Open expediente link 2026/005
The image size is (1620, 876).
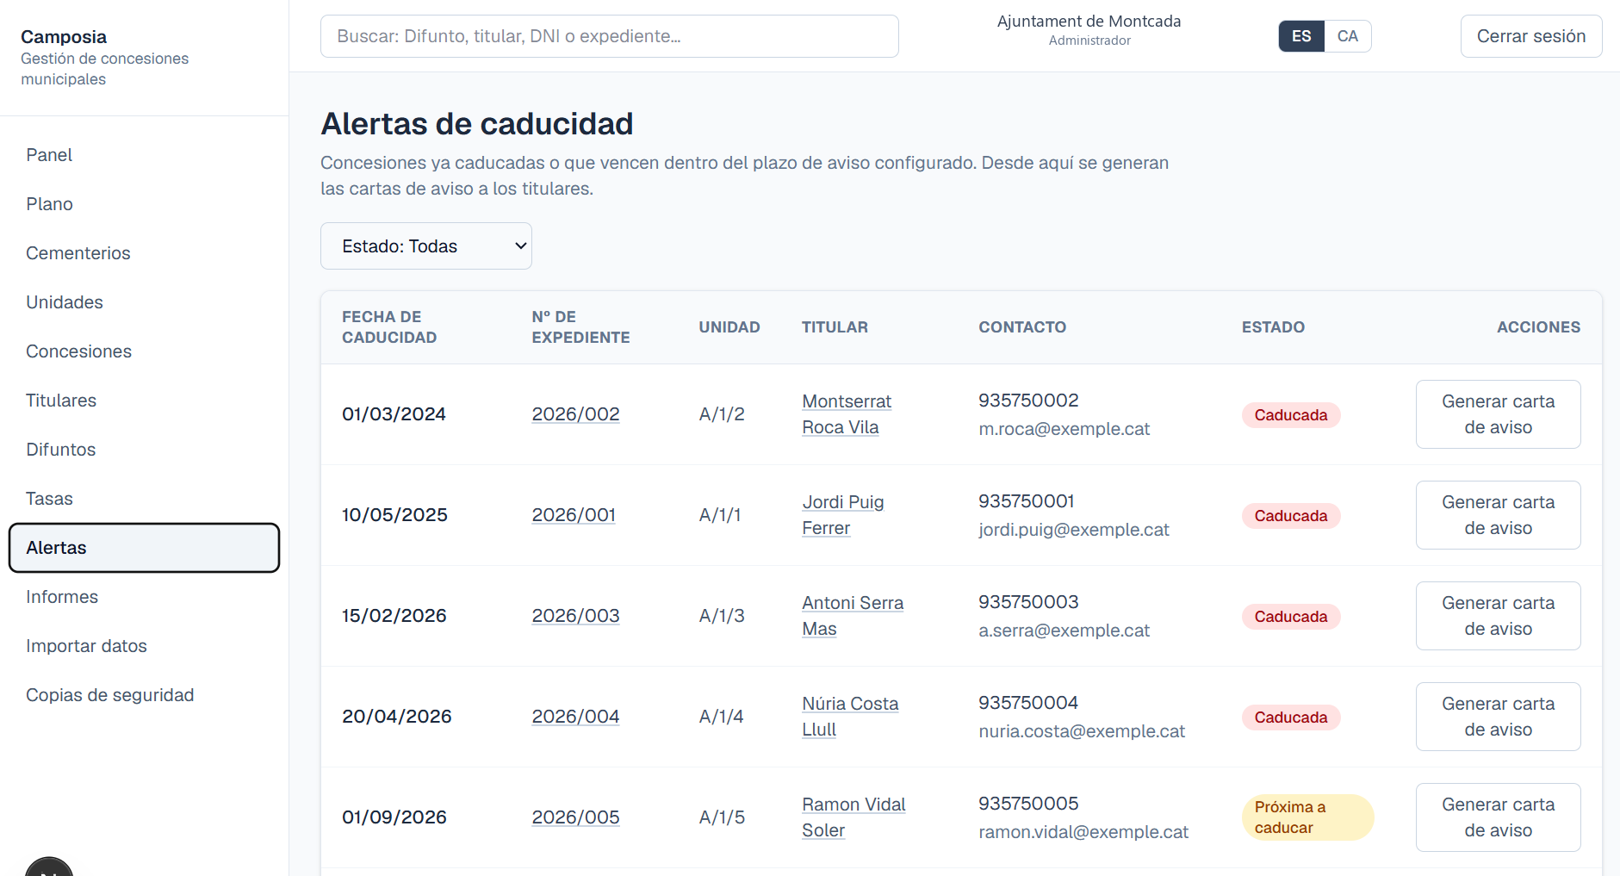pos(575,817)
